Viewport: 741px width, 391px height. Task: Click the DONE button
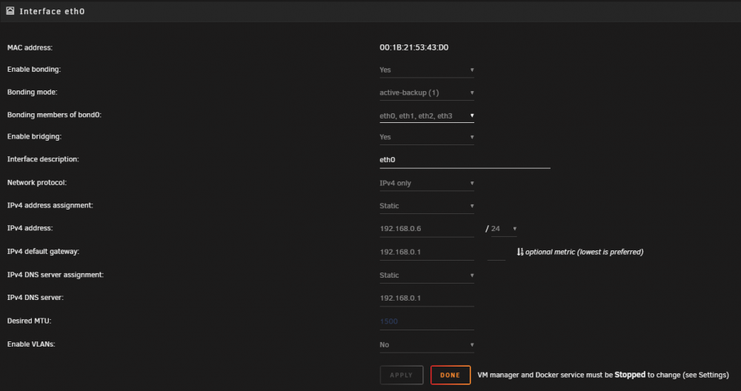point(450,375)
